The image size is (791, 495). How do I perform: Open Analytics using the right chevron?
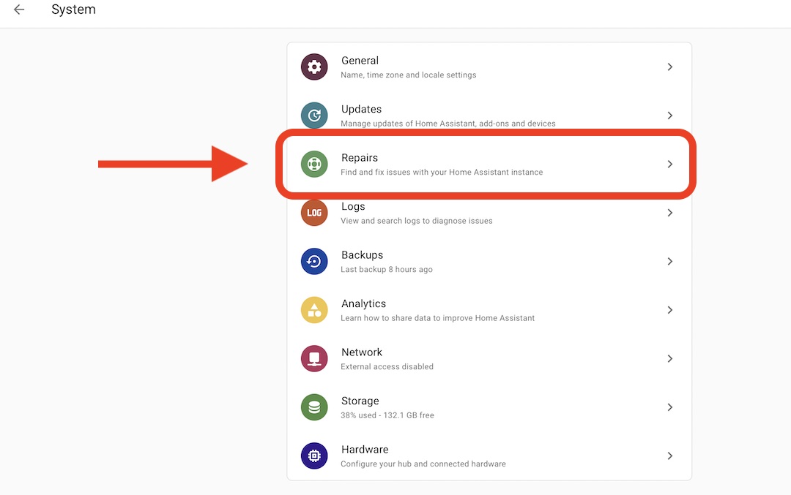[670, 310]
